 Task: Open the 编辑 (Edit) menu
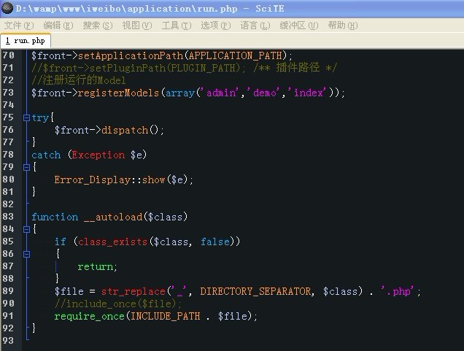coord(58,25)
